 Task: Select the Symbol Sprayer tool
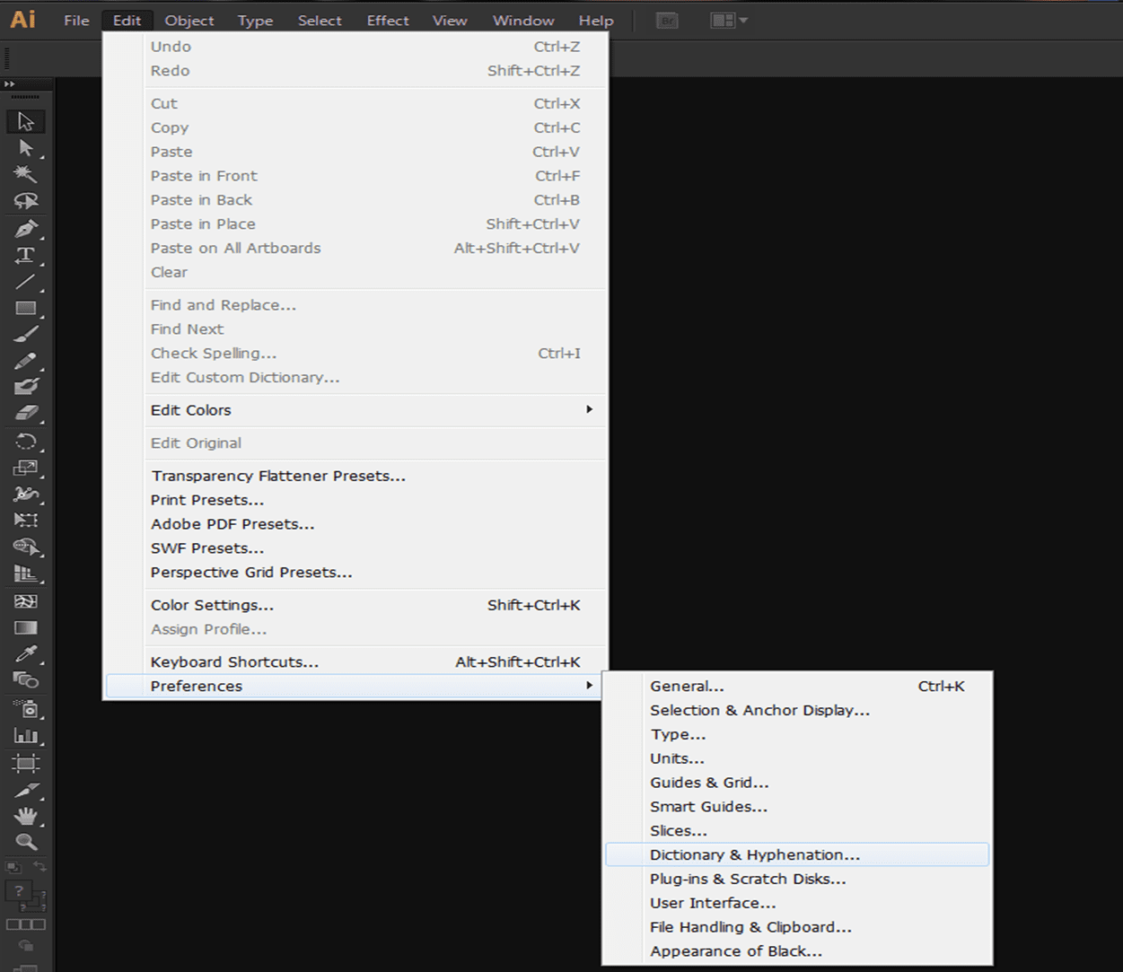click(x=26, y=709)
